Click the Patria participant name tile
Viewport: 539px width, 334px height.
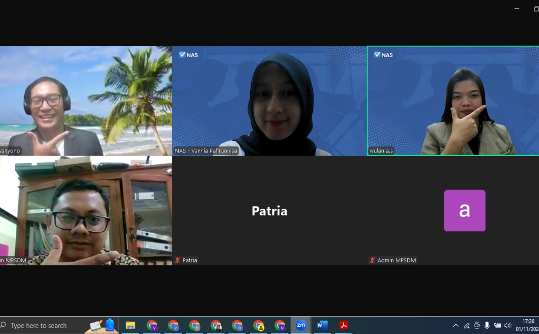click(x=269, y=211)
